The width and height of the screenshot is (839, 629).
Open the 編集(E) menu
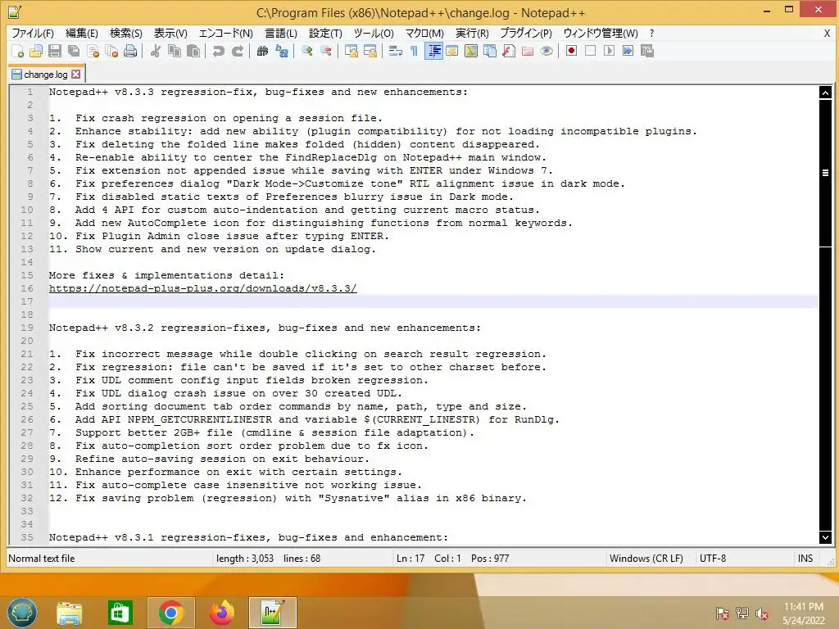[81, 33]
